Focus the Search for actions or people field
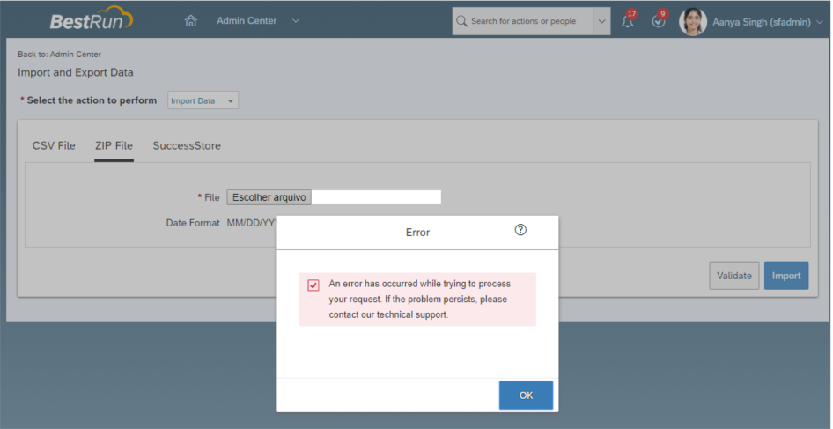Viewport: 833px width, 429px height. (523, 21)
